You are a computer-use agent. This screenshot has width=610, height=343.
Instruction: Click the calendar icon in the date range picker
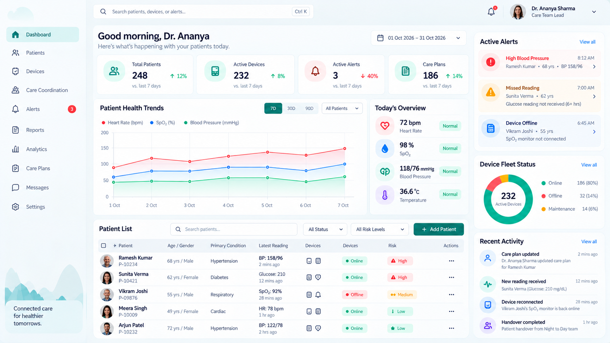click(x=380, y=38)
